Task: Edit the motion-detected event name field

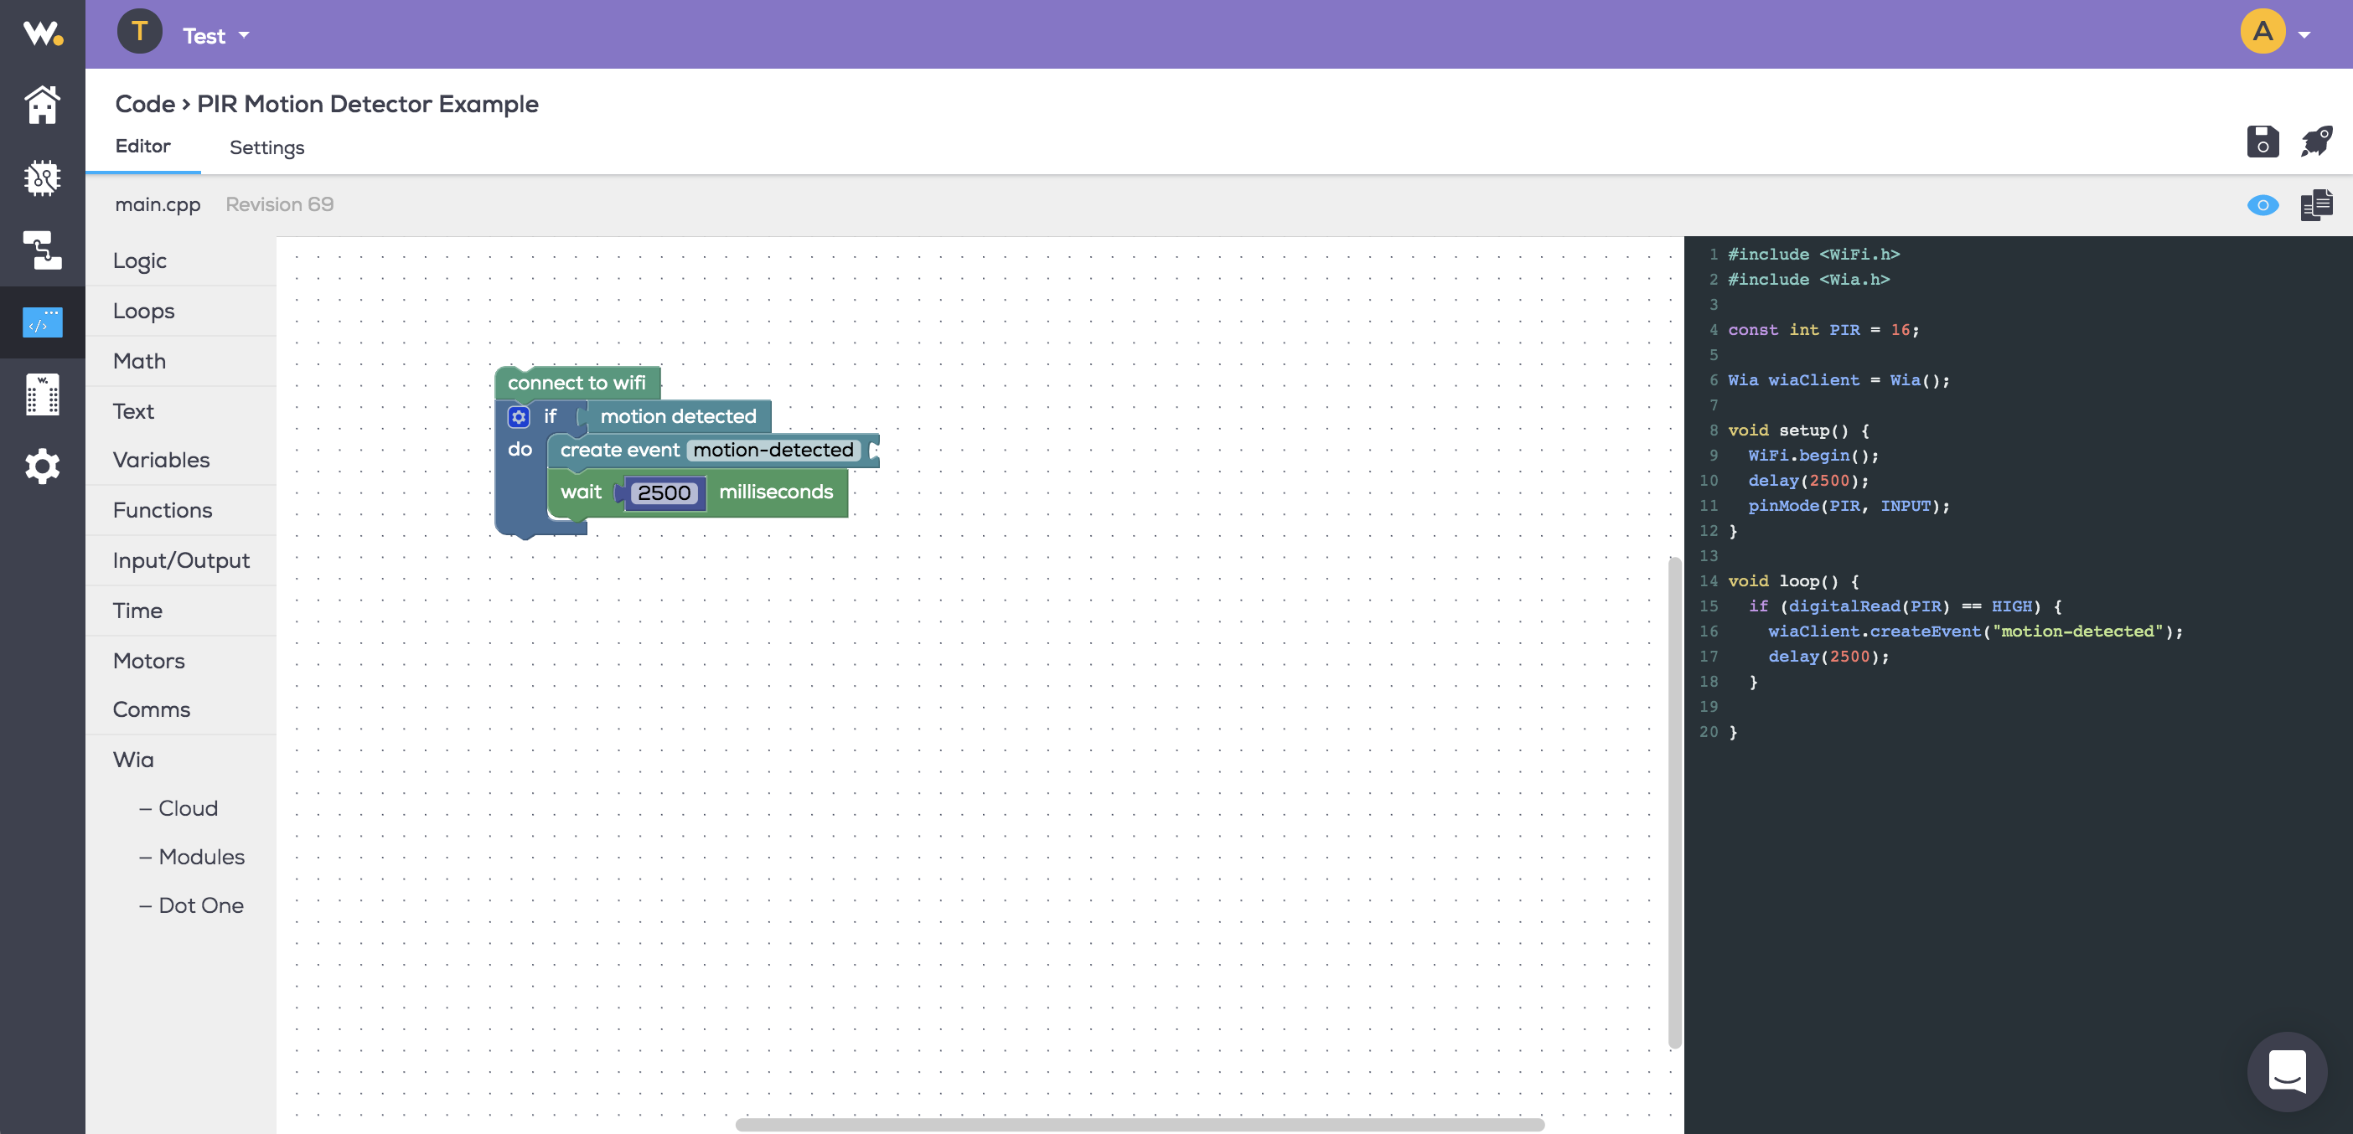Action: pos(773,450)
